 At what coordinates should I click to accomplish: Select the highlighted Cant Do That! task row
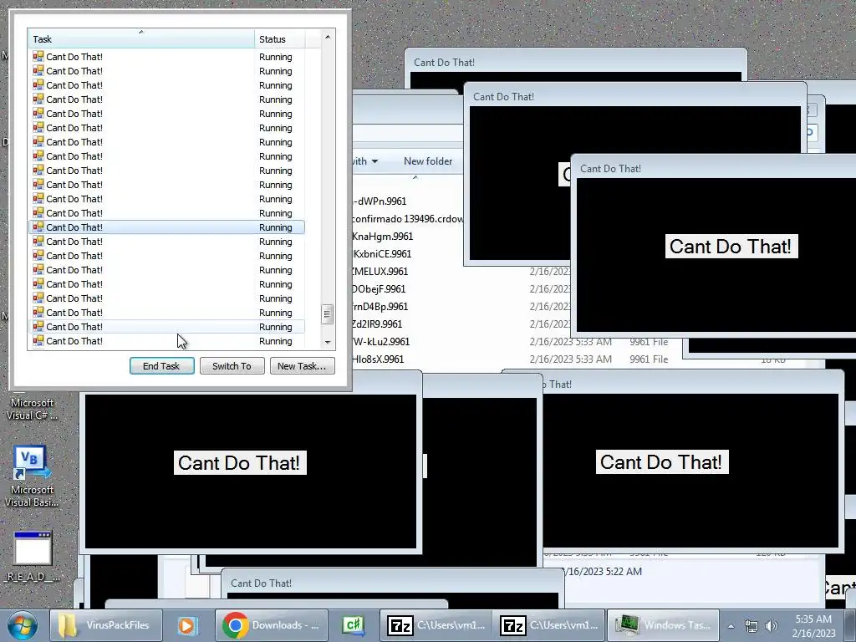click(x=166, y=227)
